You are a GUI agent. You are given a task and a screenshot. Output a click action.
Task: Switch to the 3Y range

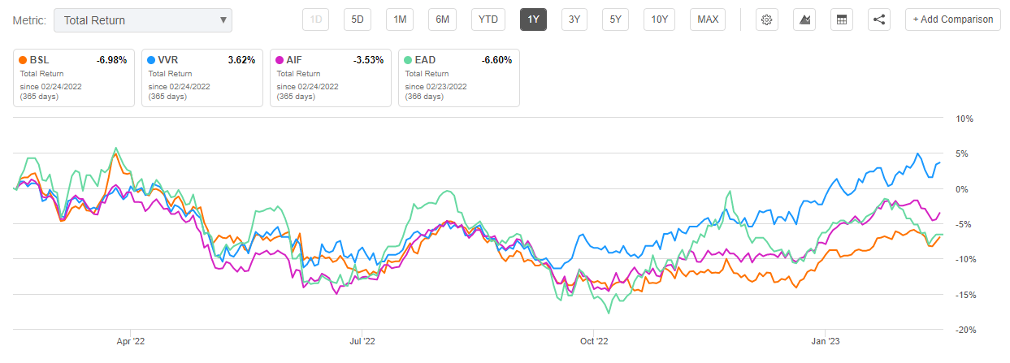[x=574, y=19]
